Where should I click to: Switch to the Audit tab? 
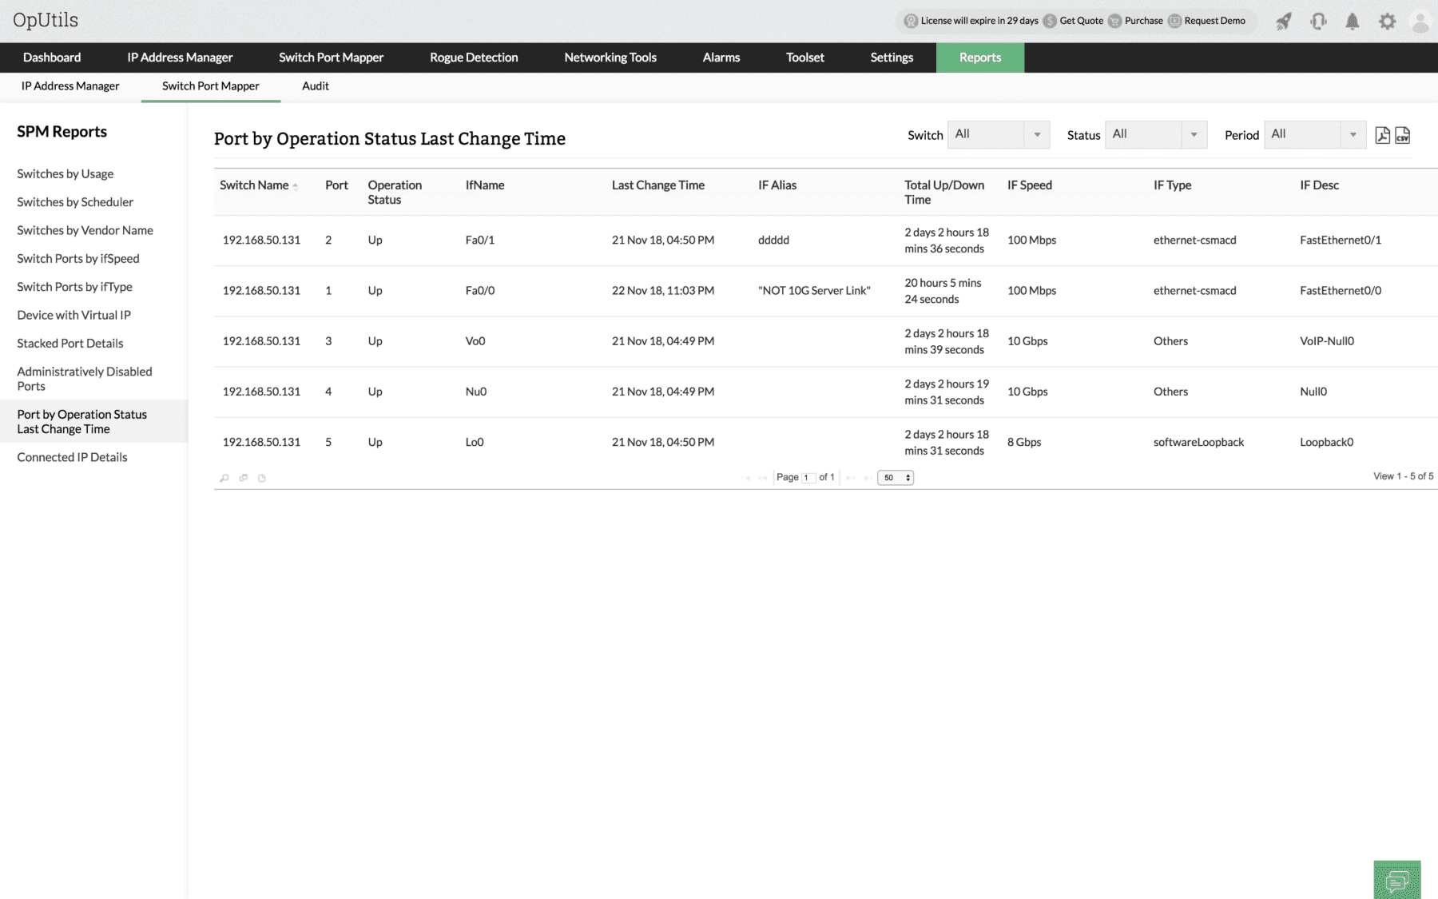coord(315,86)
